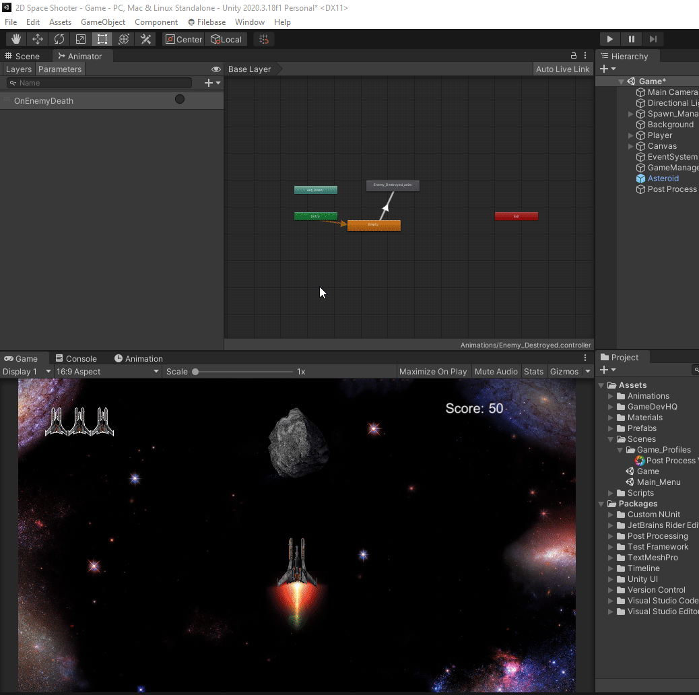
Task: Select the Rect tool
Action: click(102, 39)
